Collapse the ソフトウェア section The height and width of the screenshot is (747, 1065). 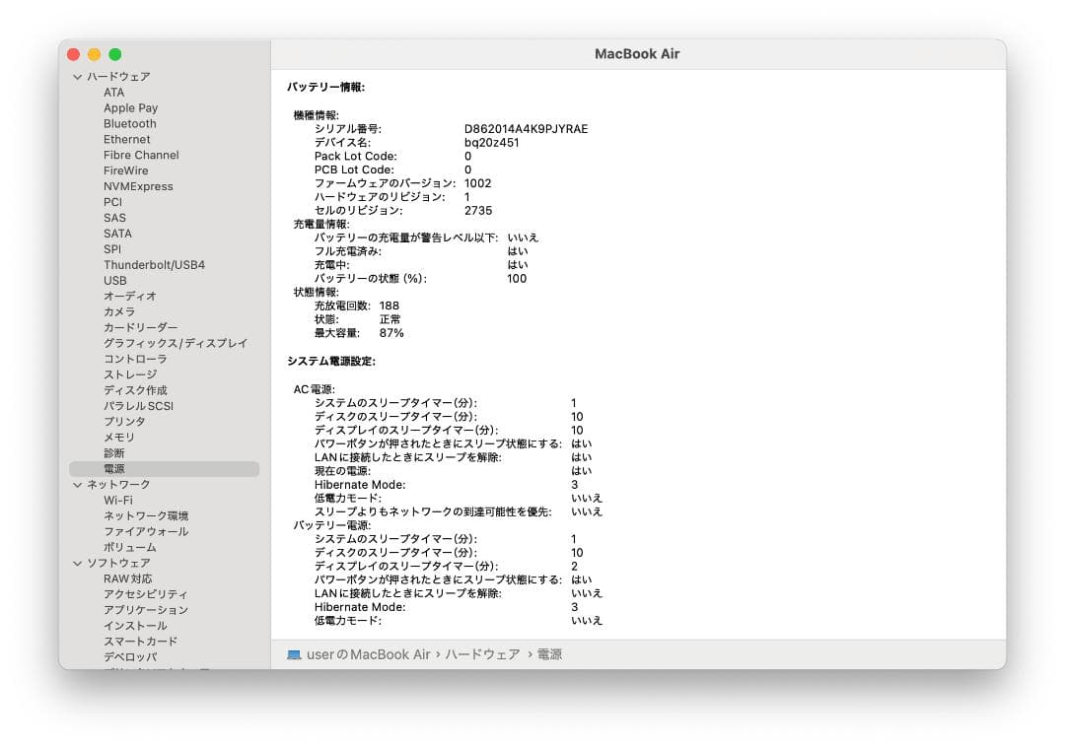tap(77, 563)
